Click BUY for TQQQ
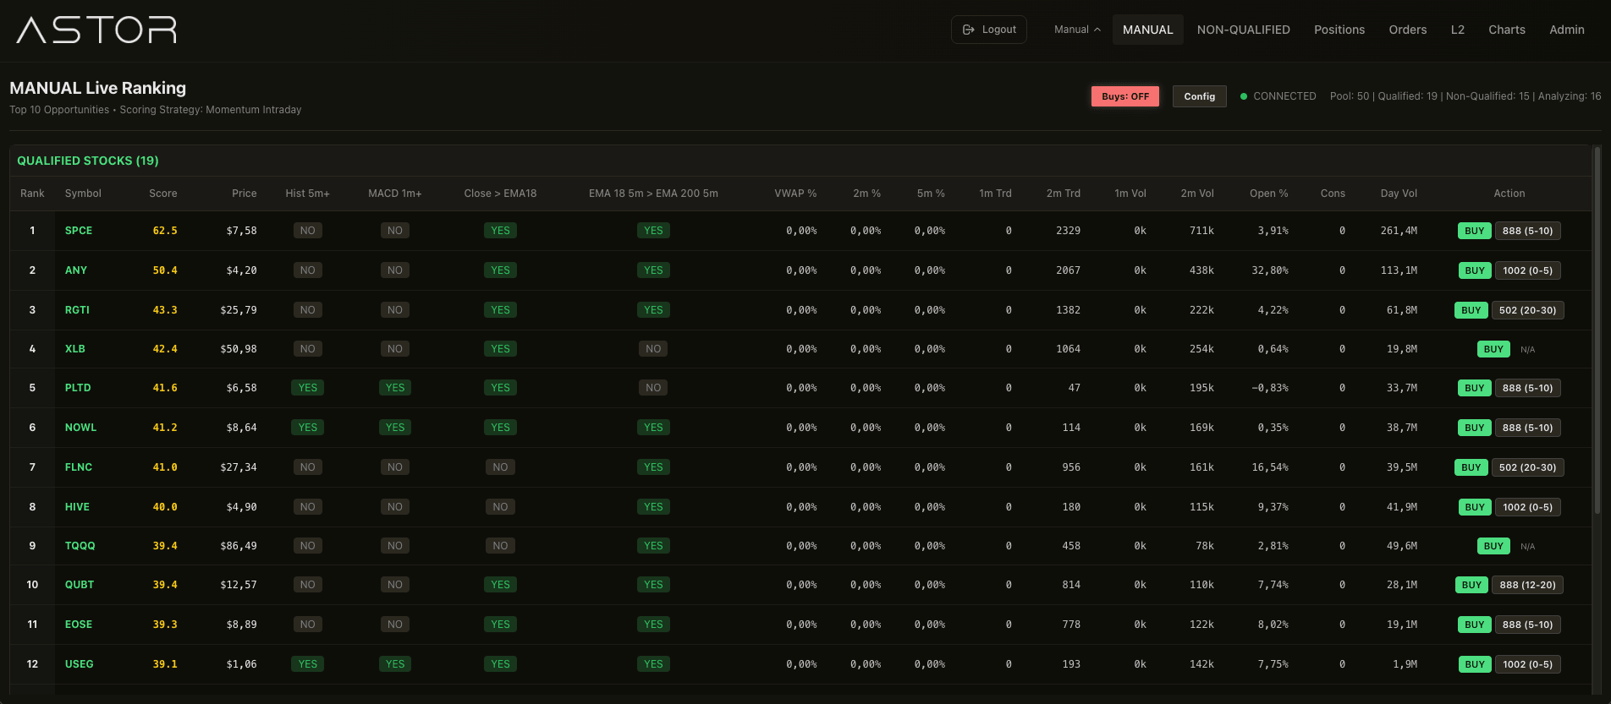This screenshot has width=1611, height=704. click(1493, 546)
